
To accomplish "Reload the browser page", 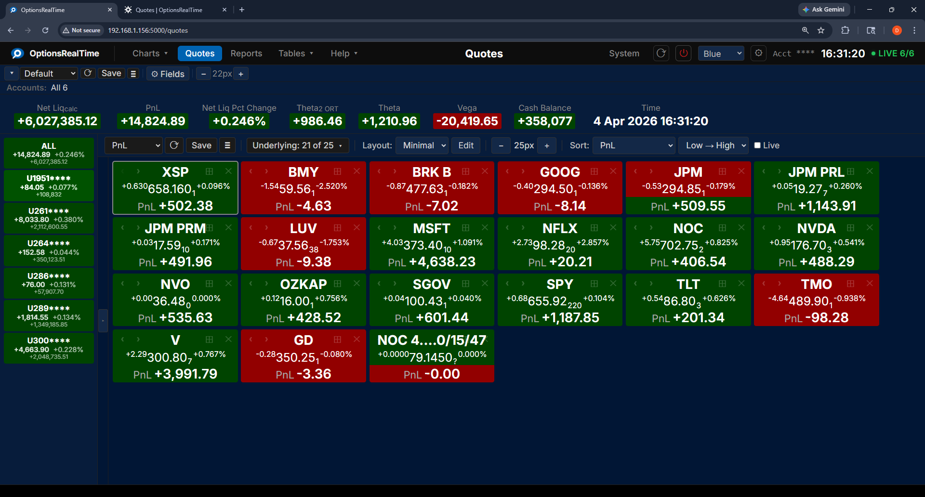I will [x=45, y=30].
